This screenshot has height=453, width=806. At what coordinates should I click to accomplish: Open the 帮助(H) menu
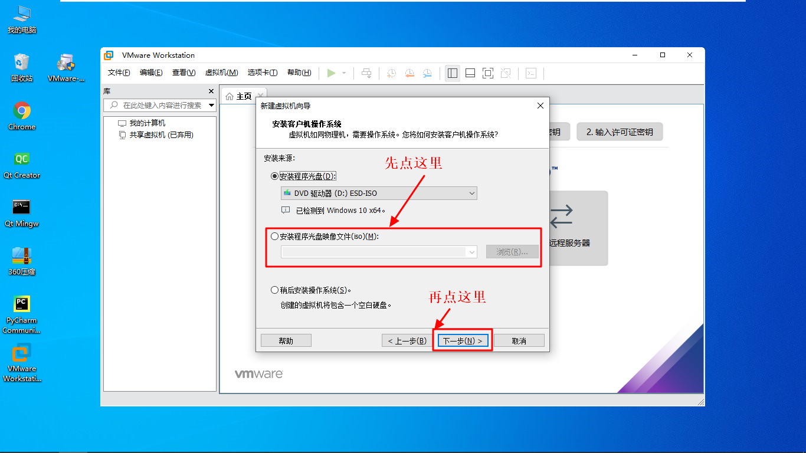[x=299, y=73]
